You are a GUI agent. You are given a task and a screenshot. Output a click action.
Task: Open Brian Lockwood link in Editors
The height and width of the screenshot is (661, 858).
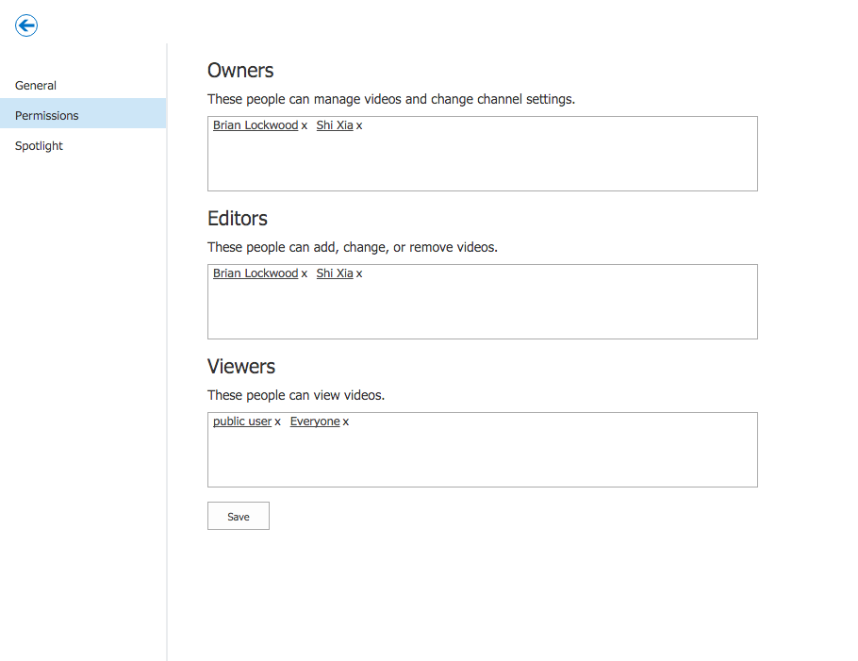[256, 273]
